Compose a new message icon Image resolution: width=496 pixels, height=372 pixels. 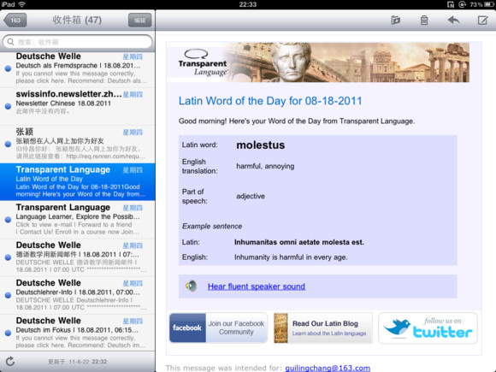tap(482, 21)
